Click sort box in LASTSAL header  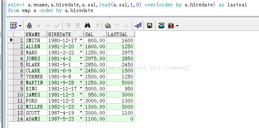click(132, 34)
